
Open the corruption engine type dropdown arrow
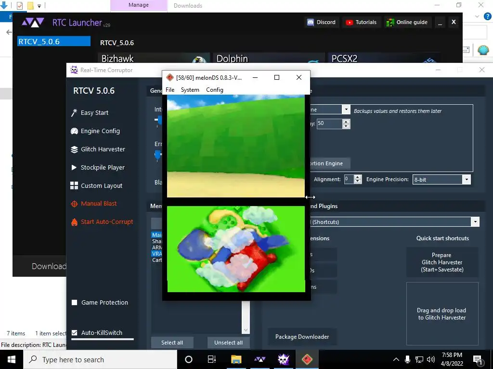click(346, 110)
